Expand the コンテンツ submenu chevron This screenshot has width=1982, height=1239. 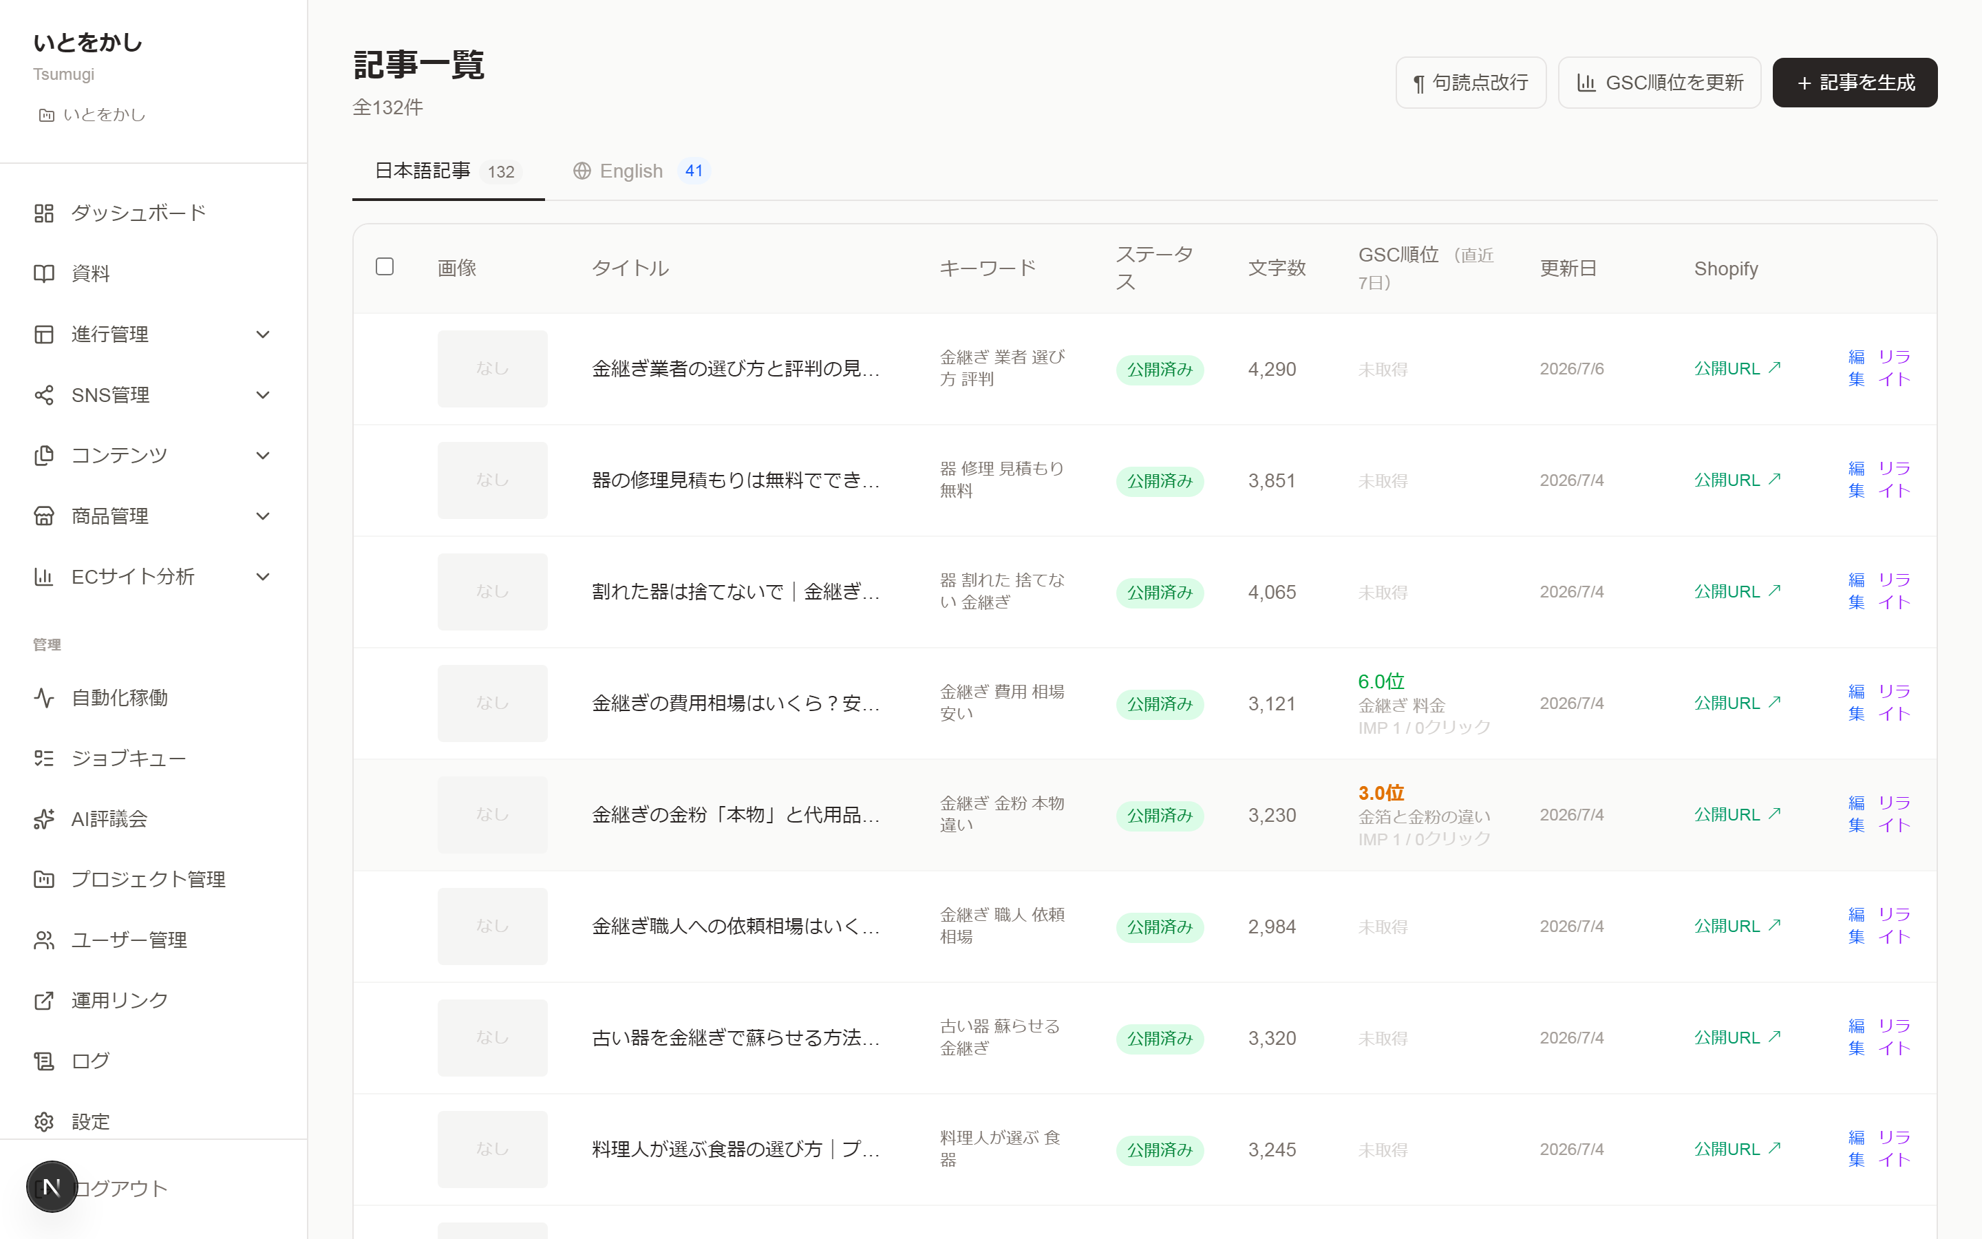pos(263,456)
